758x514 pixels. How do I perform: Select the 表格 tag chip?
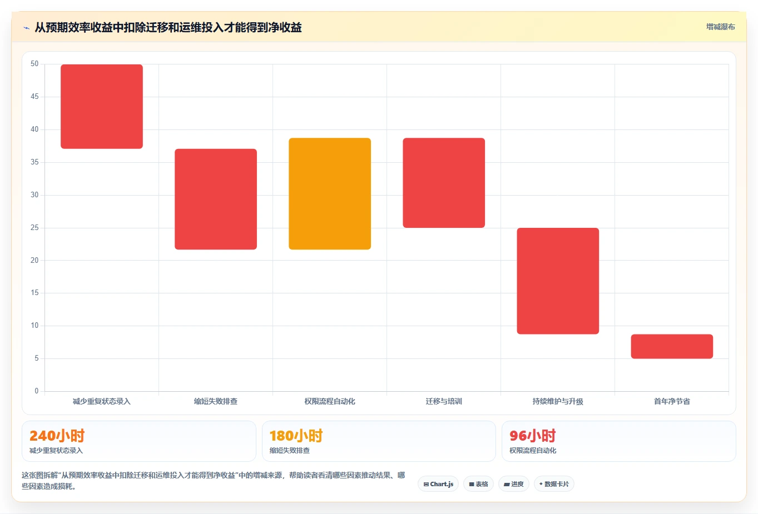[478, 484]
